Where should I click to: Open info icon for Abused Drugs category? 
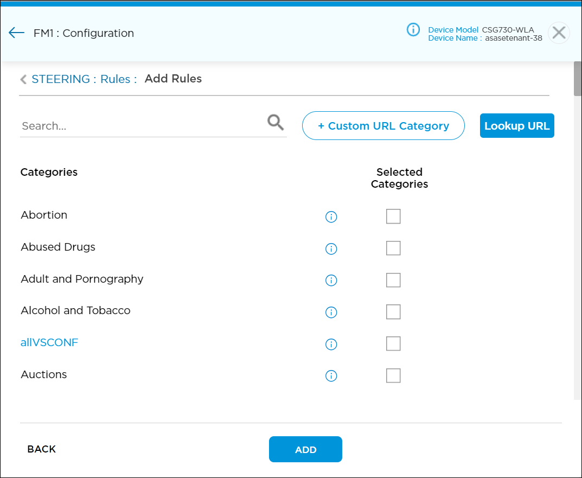tap(331, 249)
